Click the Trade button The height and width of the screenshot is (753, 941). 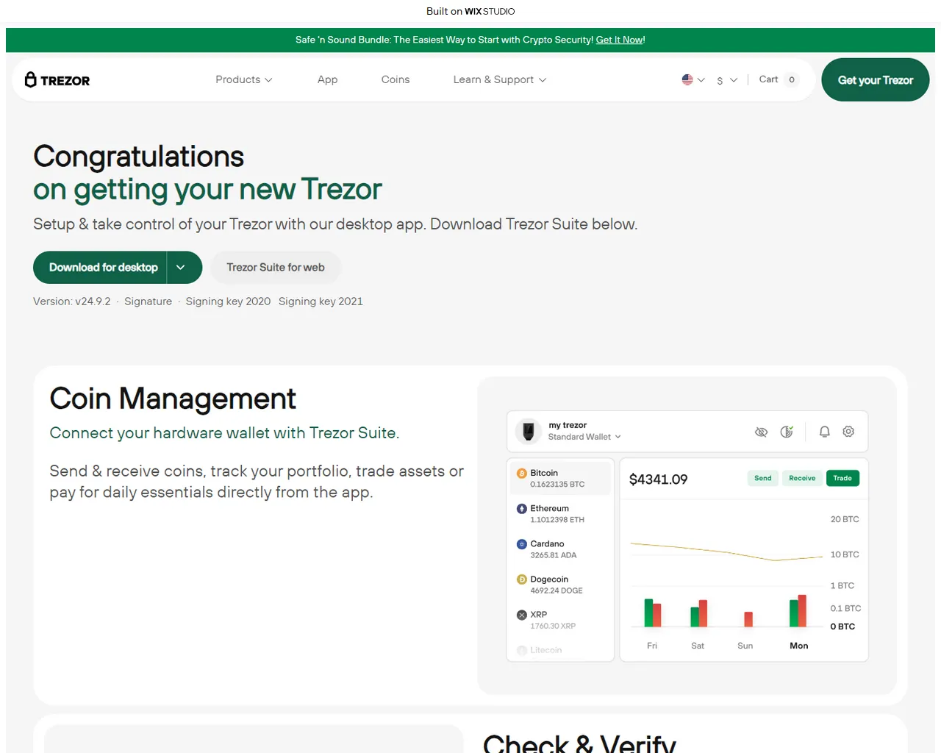click(842, 478)
